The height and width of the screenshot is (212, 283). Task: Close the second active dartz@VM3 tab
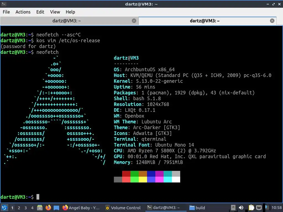(x=272, y=21)
